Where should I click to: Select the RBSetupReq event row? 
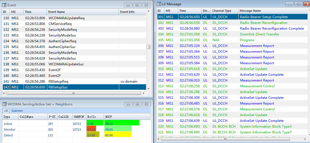[x=74, y=81]
